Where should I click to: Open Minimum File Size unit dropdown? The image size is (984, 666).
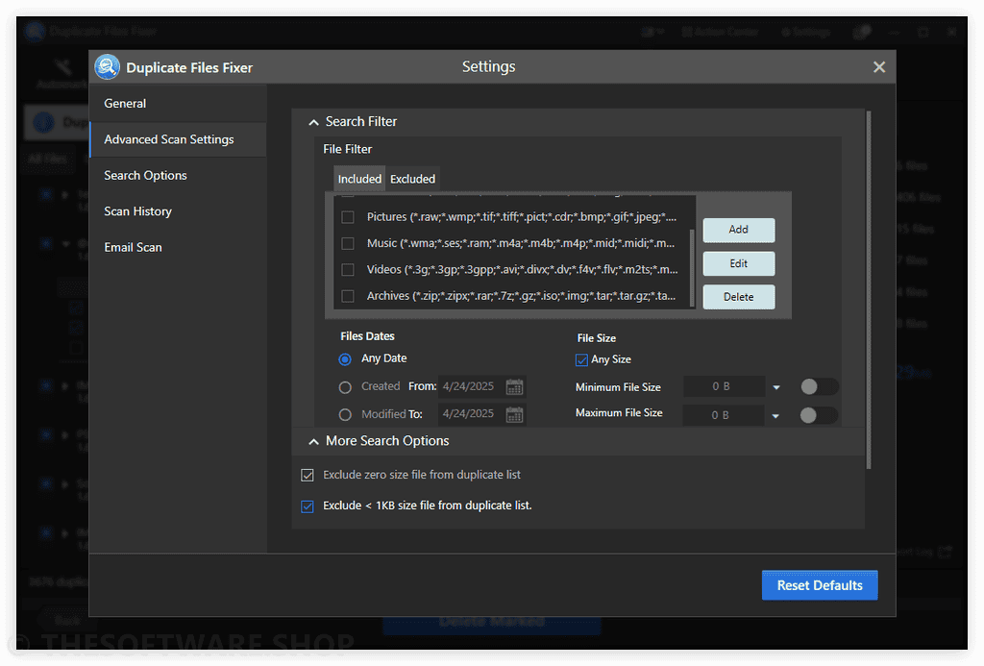(776, 387)
